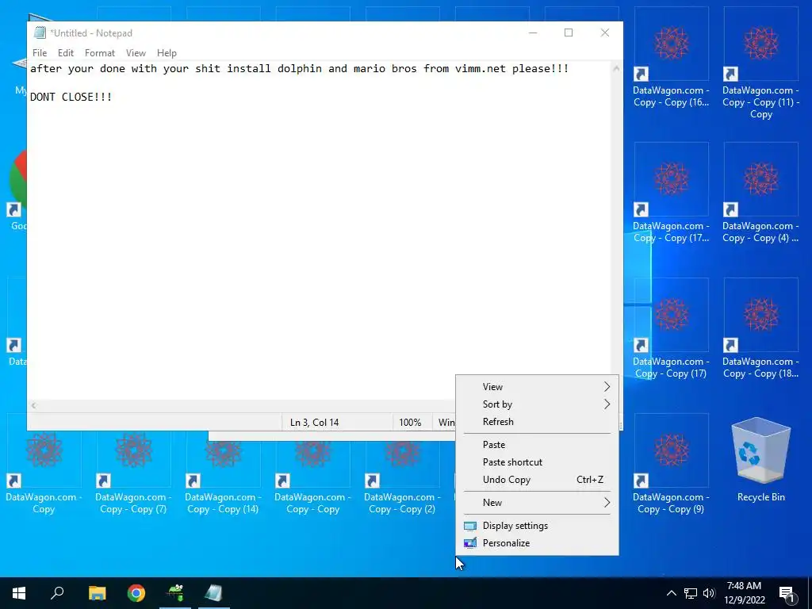Select DataWagon.com - Copy - Copy (16... shortcut

coord(671,57)
